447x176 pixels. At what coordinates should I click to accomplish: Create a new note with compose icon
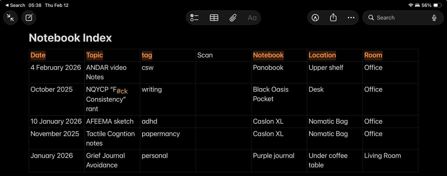(x=29, y=18)
